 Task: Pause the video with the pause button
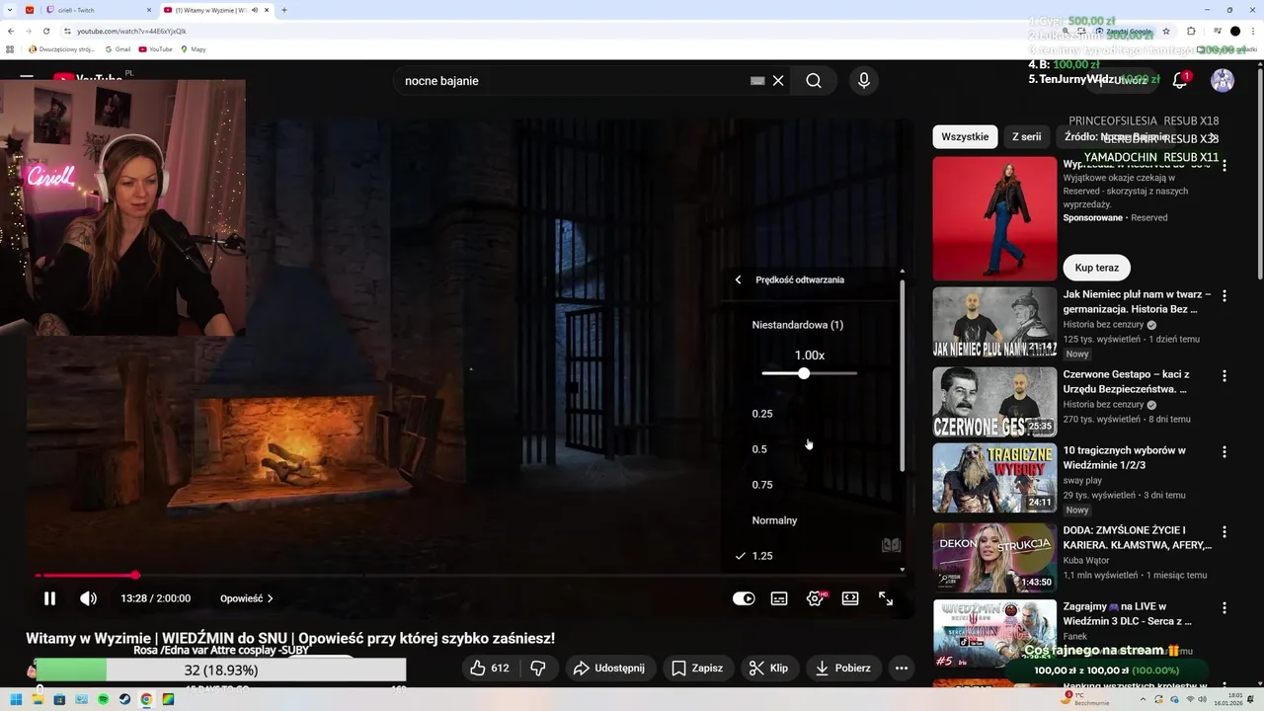point(49,598)
